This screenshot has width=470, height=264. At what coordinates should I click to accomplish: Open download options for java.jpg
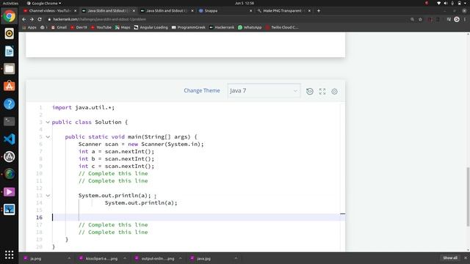[236, 258]
